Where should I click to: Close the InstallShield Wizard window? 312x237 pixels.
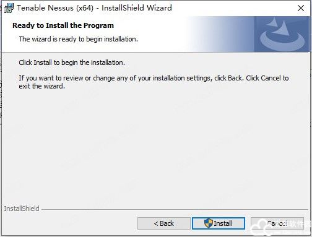301,8
